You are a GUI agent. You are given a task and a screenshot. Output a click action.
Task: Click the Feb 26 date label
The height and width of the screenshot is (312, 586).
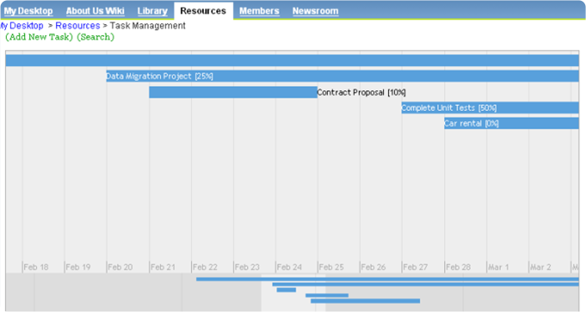point(373,267)
